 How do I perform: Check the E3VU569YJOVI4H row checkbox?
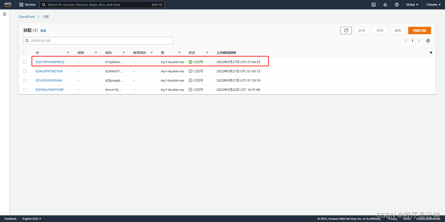click(x=25, y=80)
